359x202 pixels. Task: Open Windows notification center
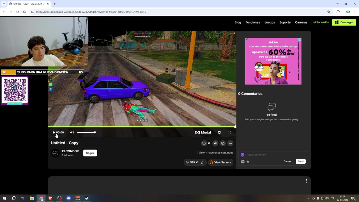tap(353, 198)
